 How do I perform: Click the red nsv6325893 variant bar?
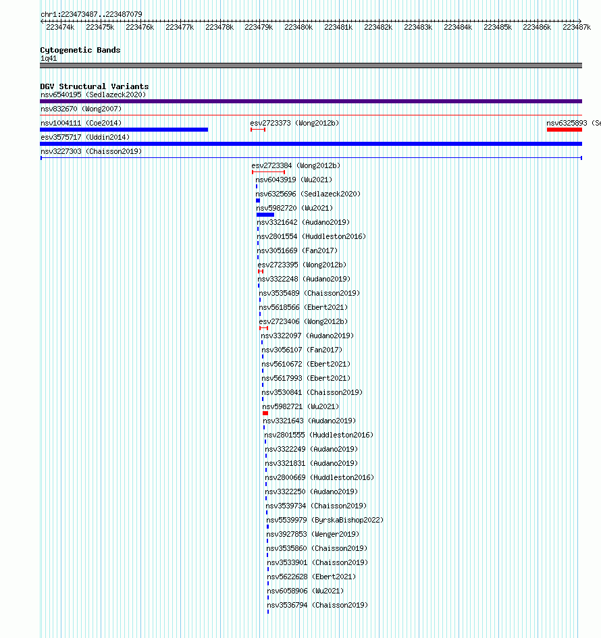click(x=565, y=130)
